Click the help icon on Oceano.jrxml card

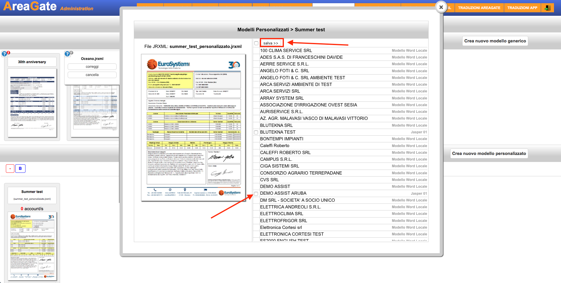(x=67, y=54)
